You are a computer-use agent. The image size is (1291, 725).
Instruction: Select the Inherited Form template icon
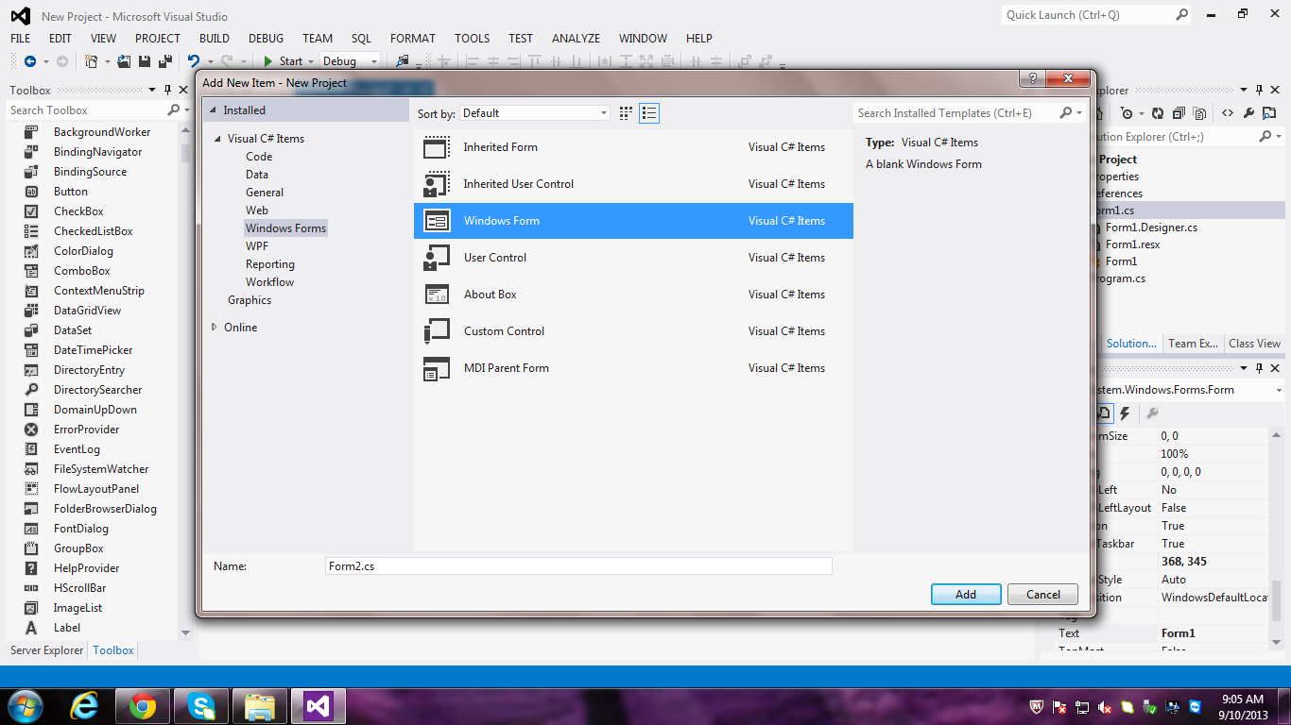point(437,147)
